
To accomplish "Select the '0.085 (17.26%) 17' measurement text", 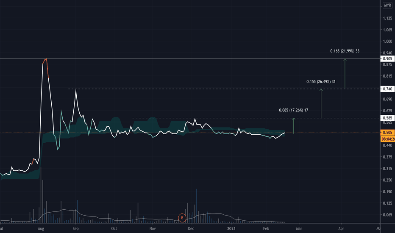I will pyautogui.click(x=293, y=110).
